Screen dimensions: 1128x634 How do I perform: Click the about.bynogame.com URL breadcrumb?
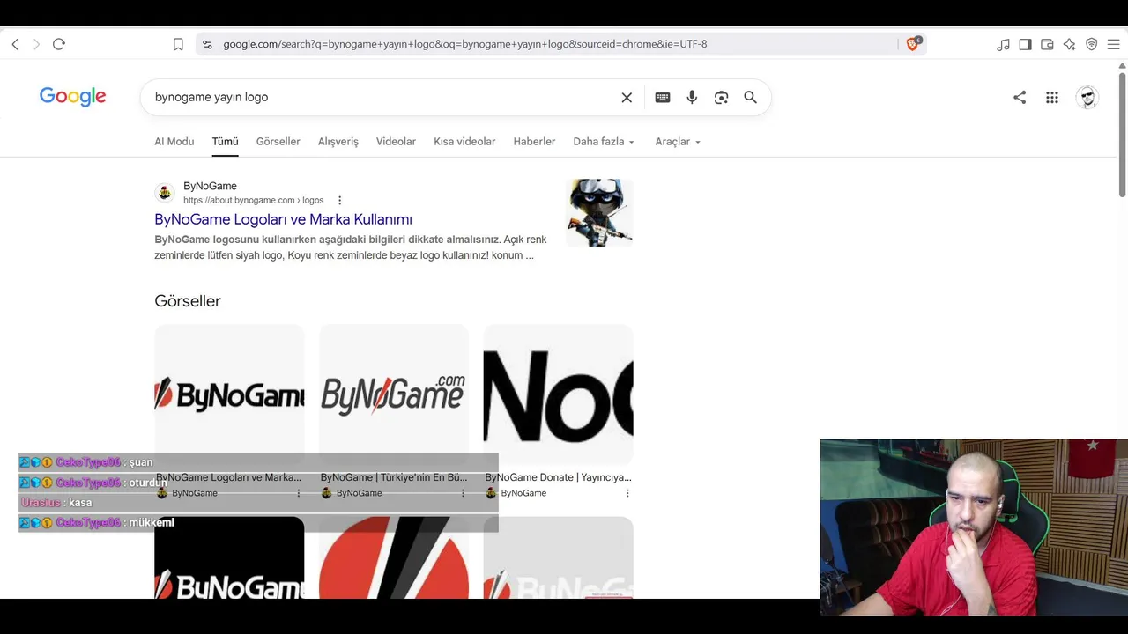(x=253, y=201)
